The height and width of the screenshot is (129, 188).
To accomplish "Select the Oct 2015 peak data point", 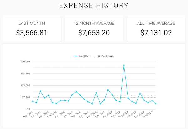I will click(x=40, y=91).
